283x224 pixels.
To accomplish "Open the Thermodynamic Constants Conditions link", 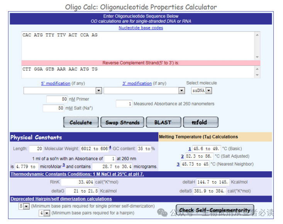I will click(77, 174).
